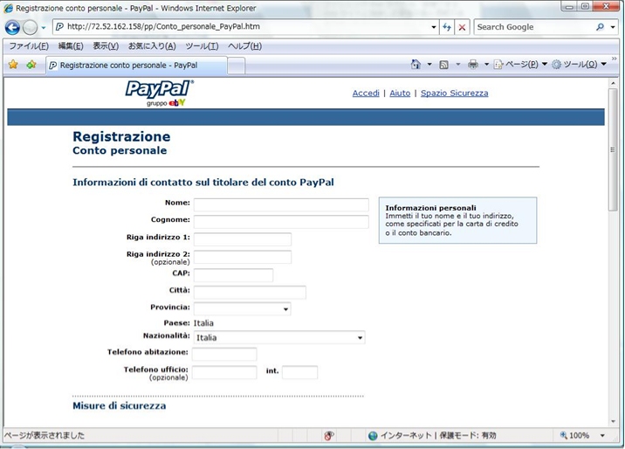Click the RSS feeds icon
The height and width of the screenshot is (449, 625).
point(444,65)
